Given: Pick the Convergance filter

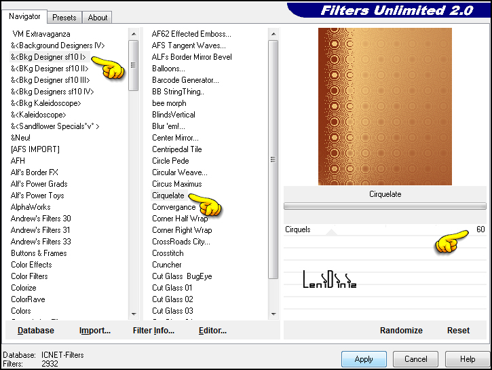Looking at the screenshot, I should (173, 207).
